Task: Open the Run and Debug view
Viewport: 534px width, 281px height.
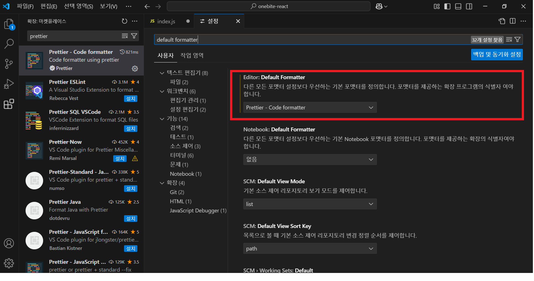Action: tap(9, 84)
